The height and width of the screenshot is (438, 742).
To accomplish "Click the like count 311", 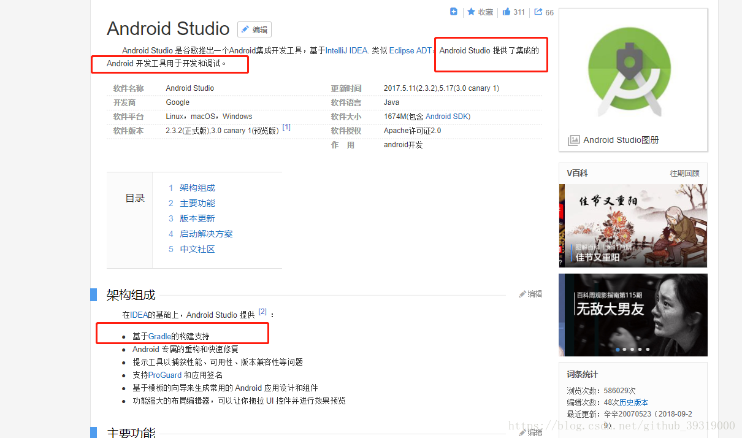I will click(x=519, y=12).
